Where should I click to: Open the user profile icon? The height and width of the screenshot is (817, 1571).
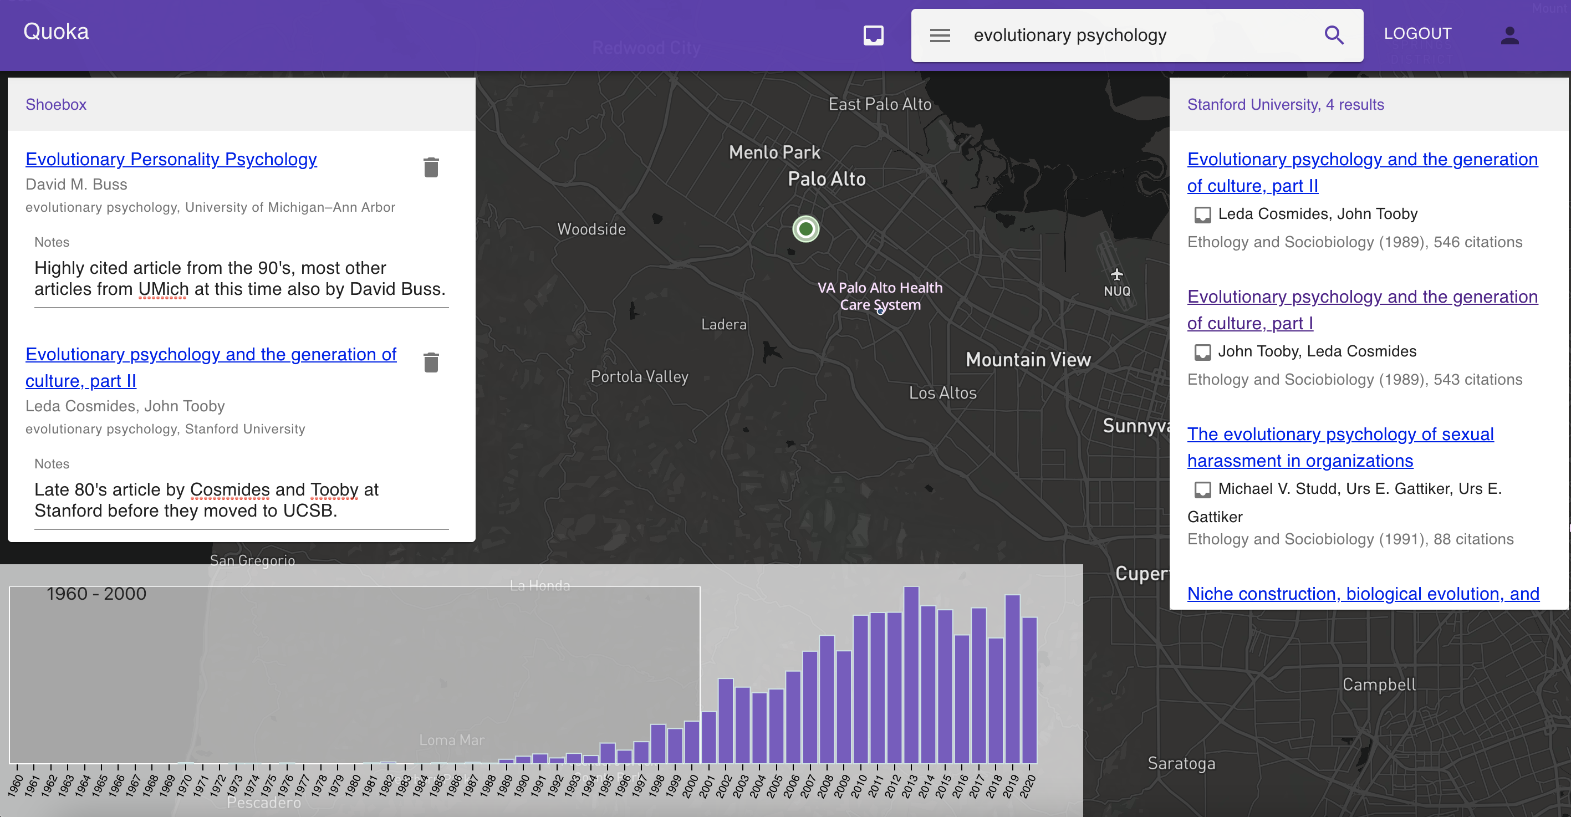coord(1509,35)
